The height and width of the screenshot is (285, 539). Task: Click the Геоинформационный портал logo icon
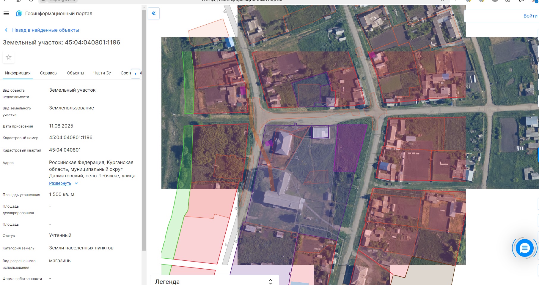(x=19, y=13)
